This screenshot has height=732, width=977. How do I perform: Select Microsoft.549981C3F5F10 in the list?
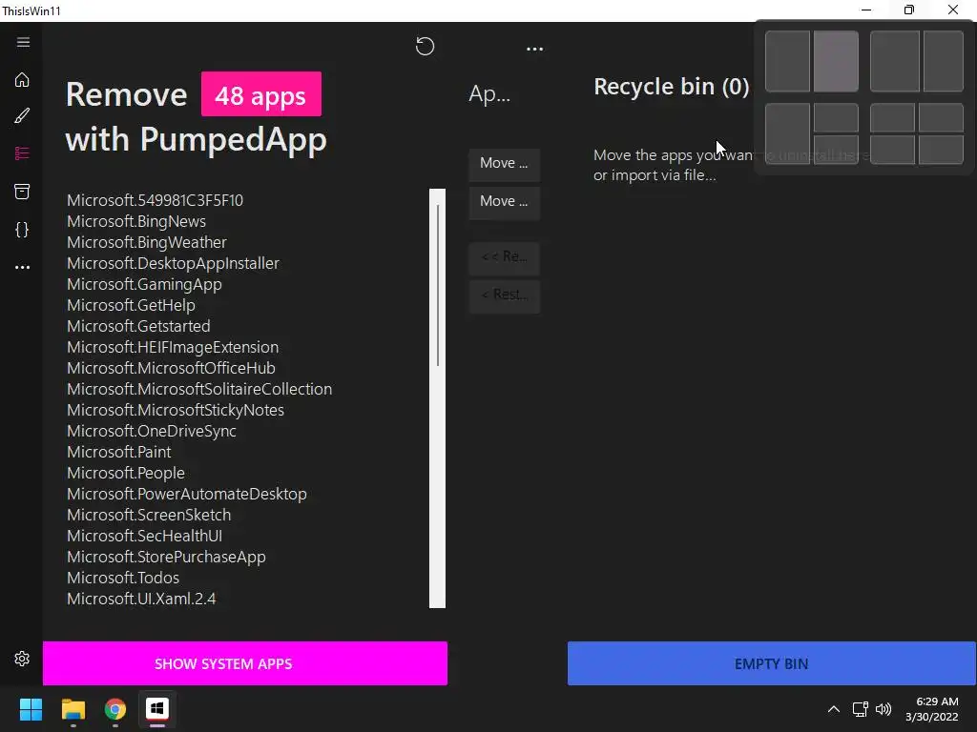[x=156, y=200]
